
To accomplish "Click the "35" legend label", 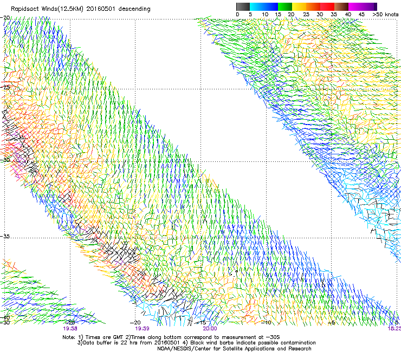I will pos(334,15).
